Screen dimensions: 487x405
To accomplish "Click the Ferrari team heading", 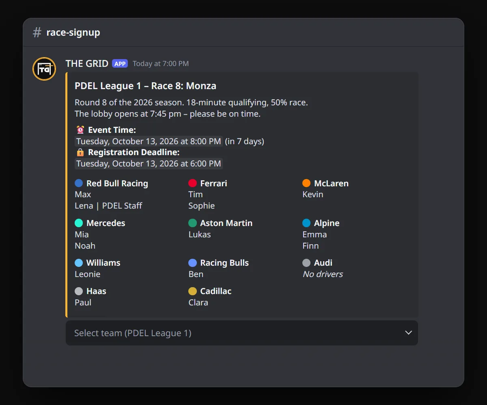I will click(214, 183).
